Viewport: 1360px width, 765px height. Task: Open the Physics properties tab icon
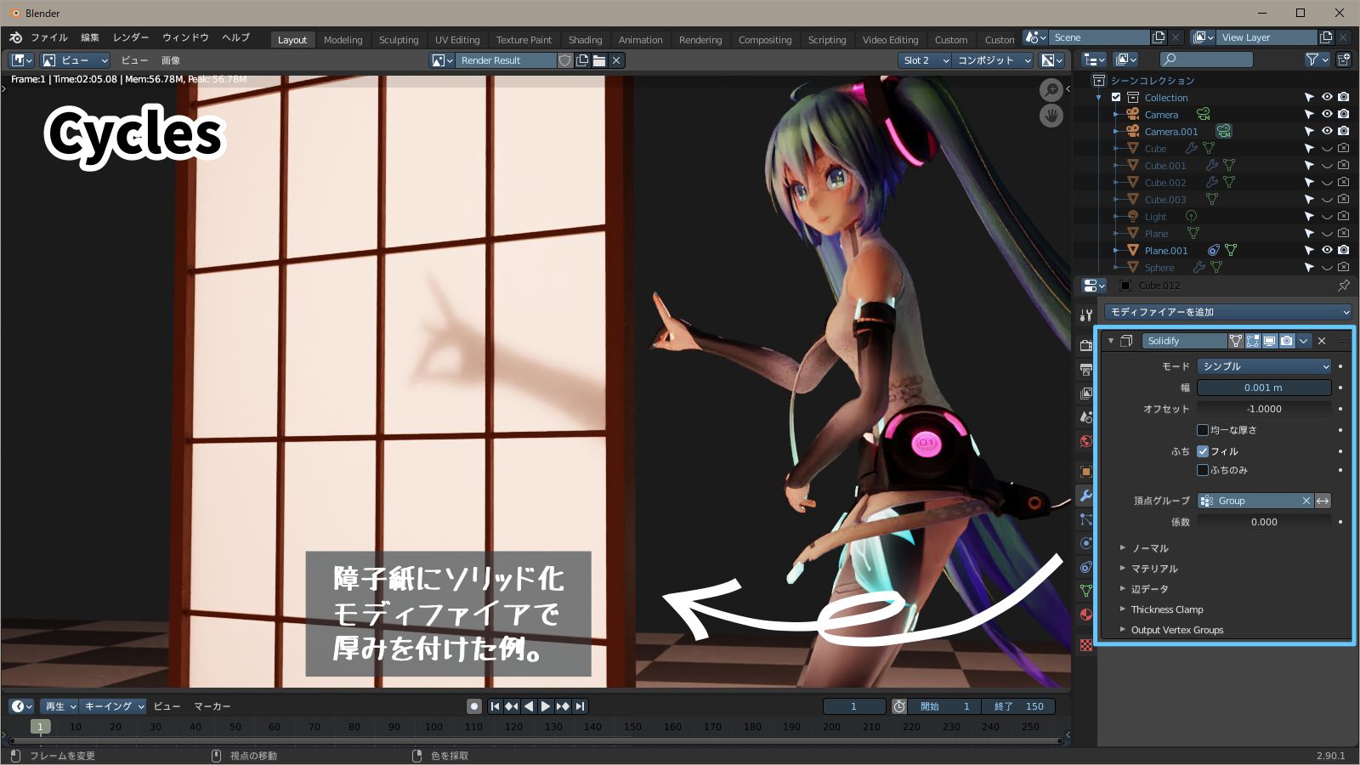pos(1085,542)
